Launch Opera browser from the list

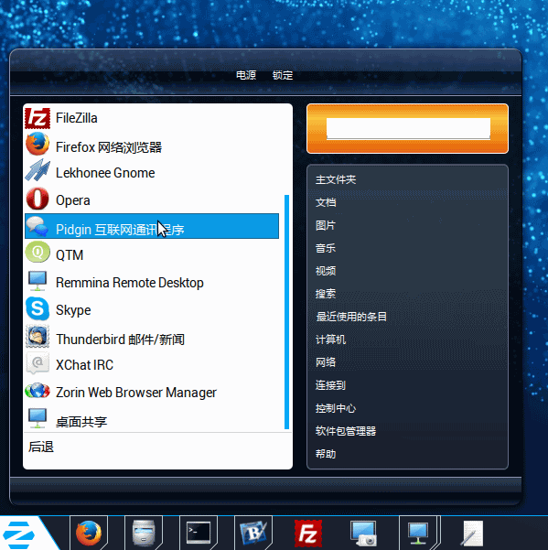point(152,200)
